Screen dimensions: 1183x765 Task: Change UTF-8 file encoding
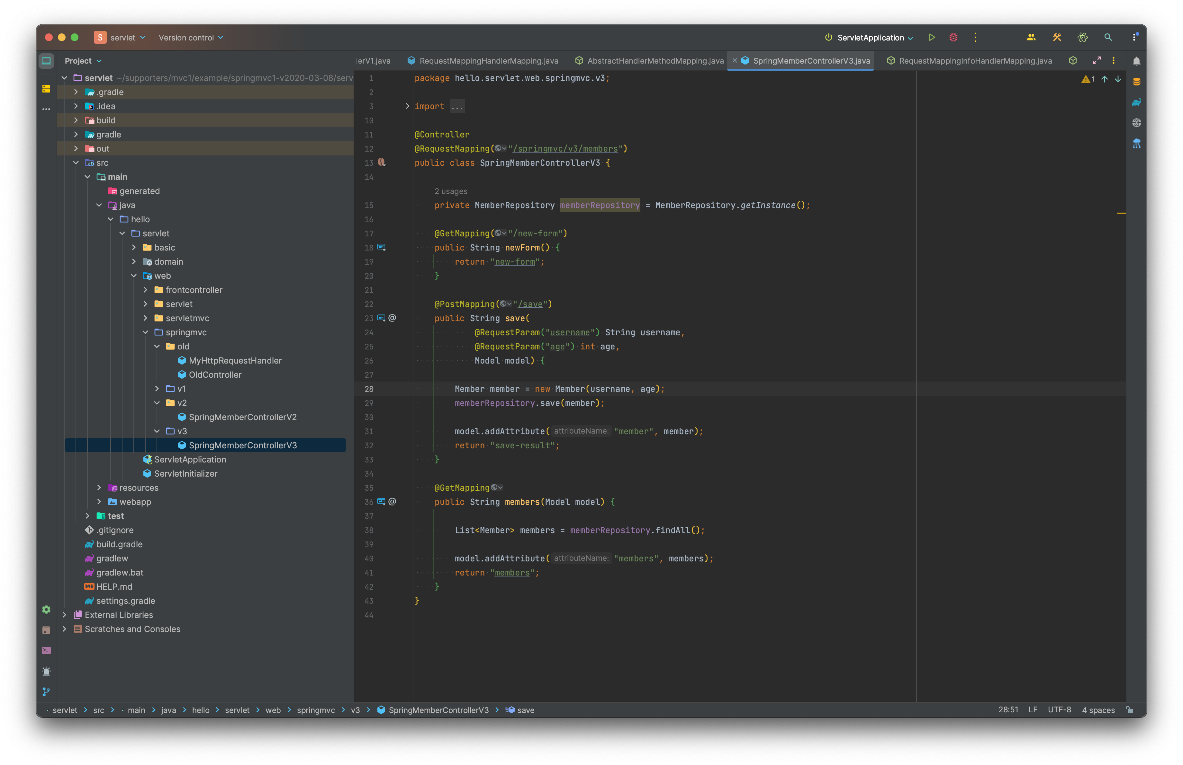pyautogui.click(x=1059, y=710)
